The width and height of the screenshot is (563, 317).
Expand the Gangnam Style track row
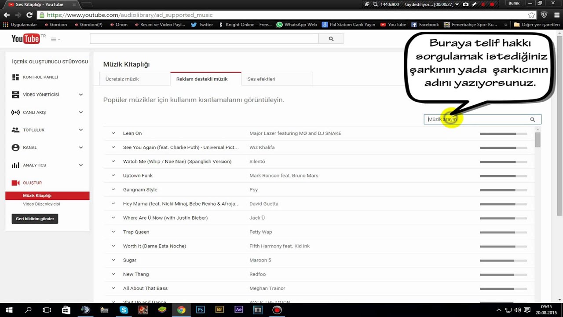113,189
